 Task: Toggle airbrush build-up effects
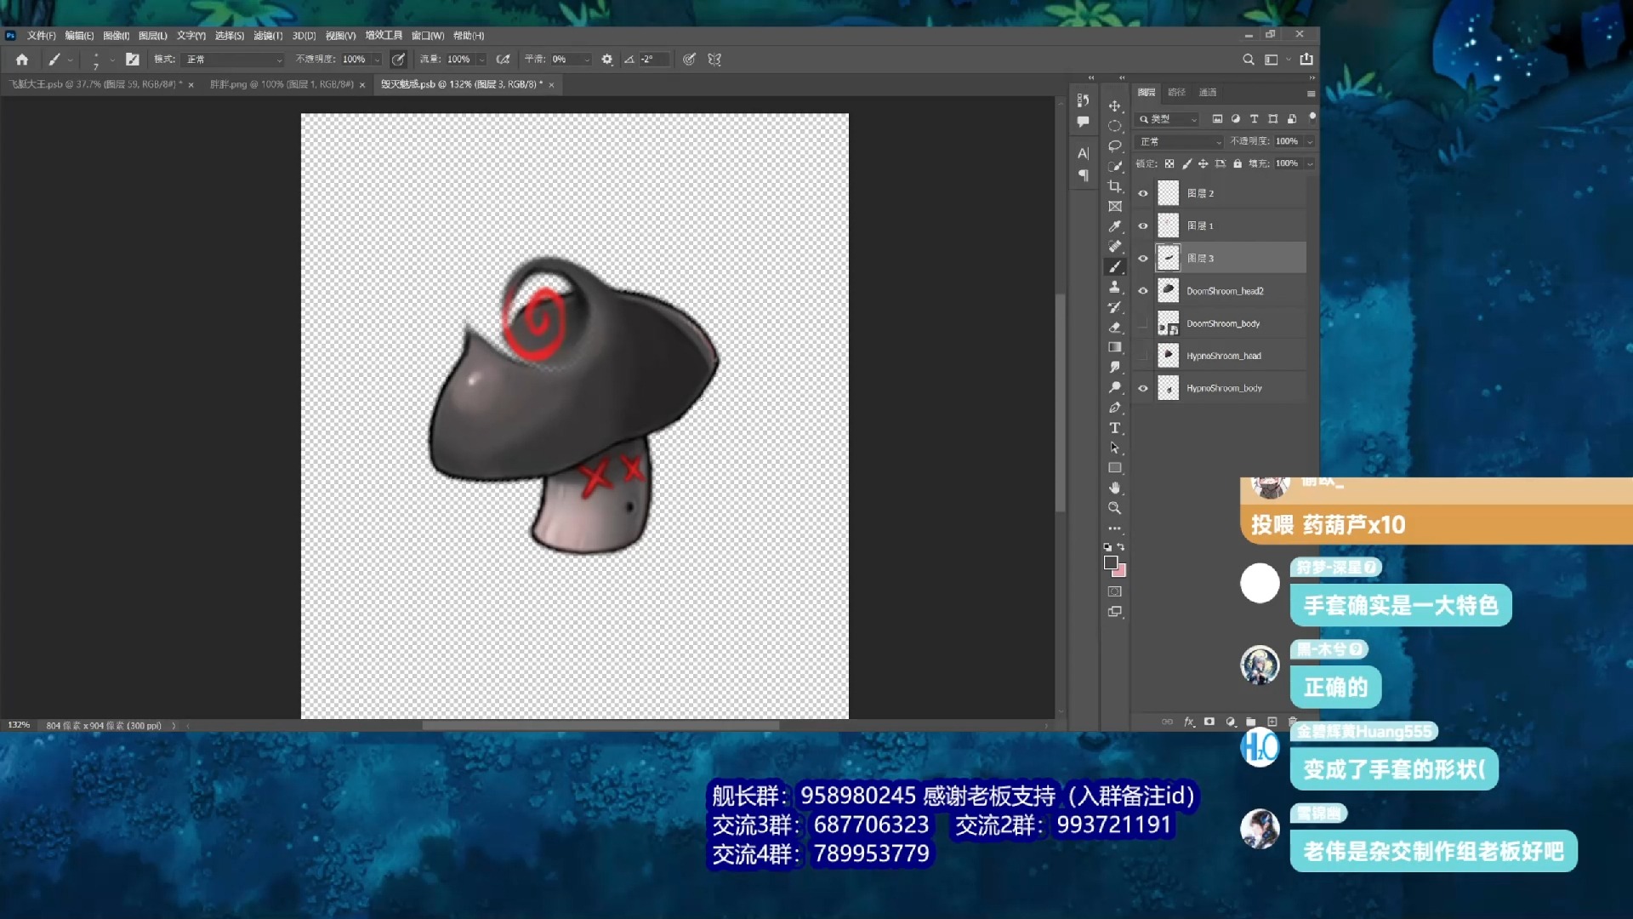[x=504, y=60]
